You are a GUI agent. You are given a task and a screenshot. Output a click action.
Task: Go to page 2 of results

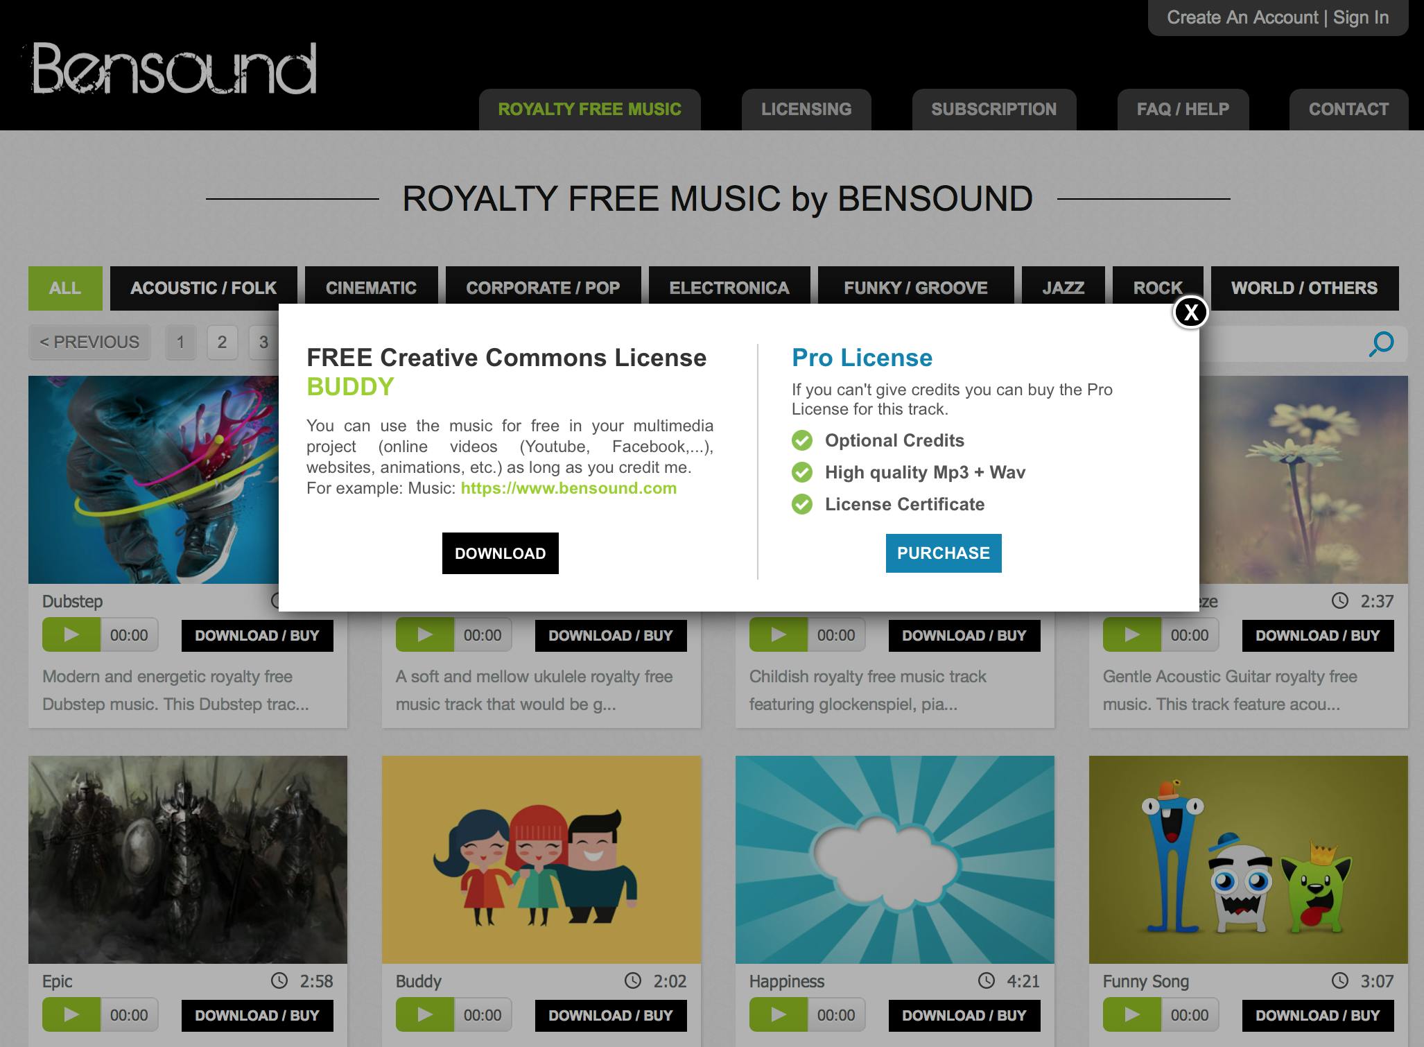coord(222,343)
